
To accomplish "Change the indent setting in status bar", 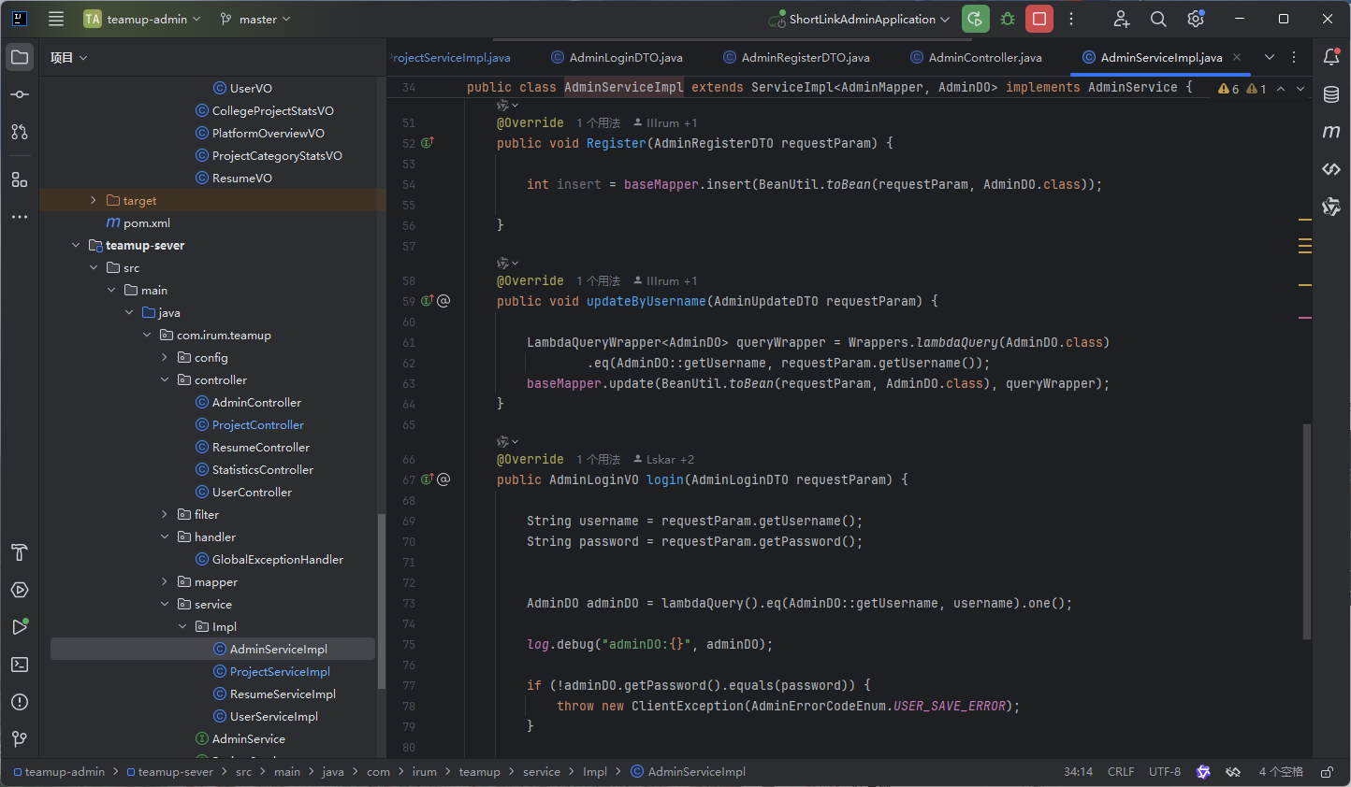I will tap(1281, 772).
